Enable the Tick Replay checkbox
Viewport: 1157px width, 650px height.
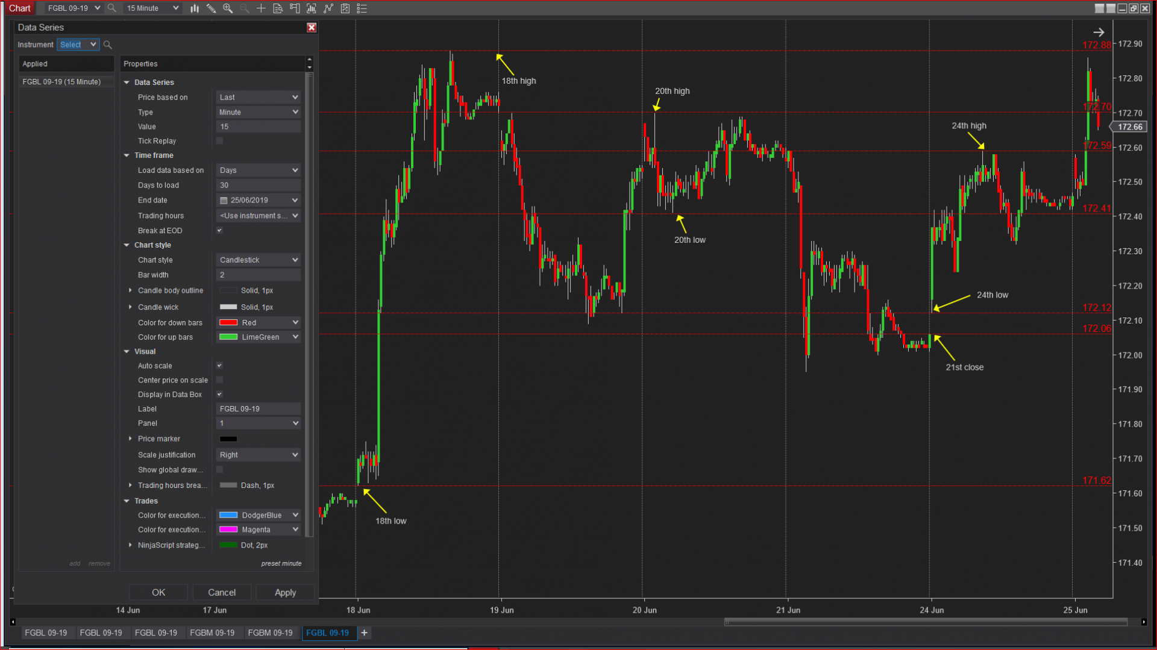[x=220, y=141]
